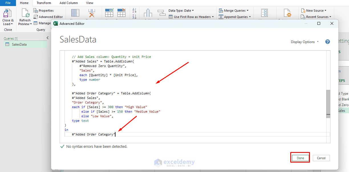Open the View ribbon tab

tap(90, 3)
